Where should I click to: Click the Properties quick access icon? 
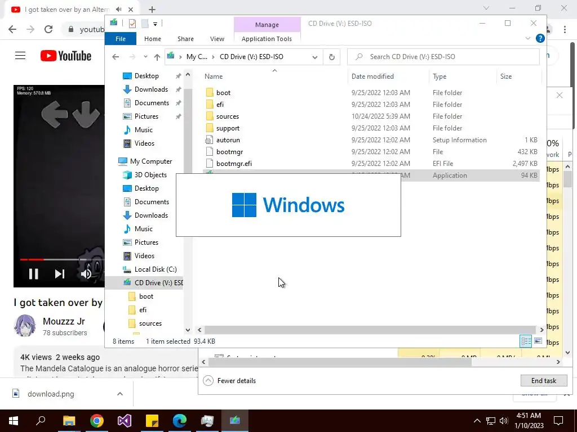(132, 24)
